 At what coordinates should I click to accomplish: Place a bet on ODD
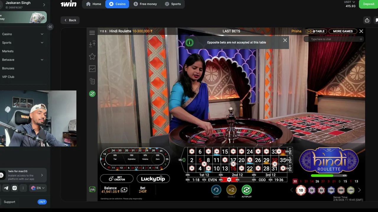click(x=262, y=180)
